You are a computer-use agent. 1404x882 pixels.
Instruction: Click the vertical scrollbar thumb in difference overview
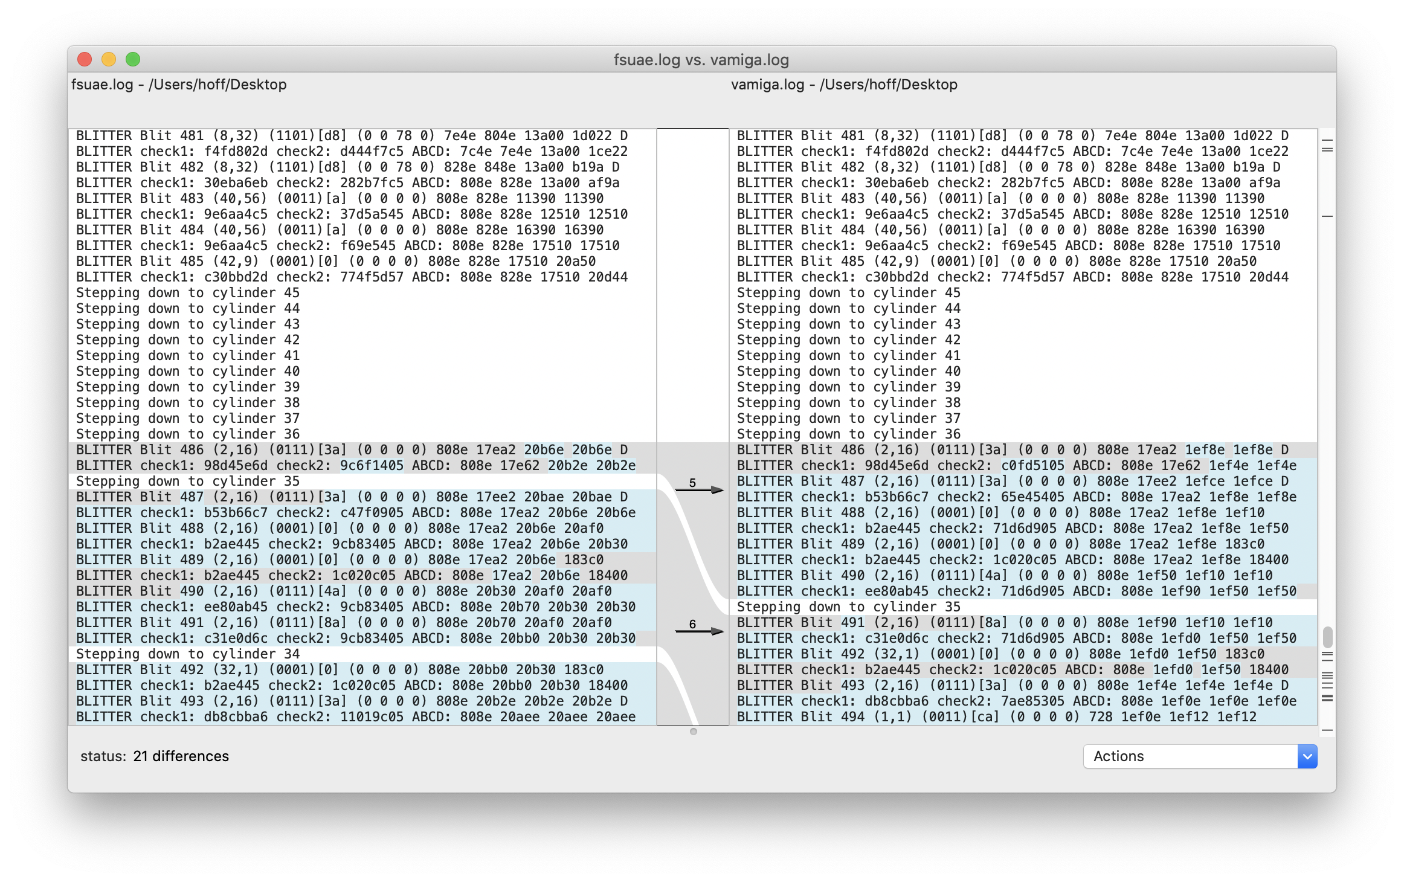(1327, 637)
